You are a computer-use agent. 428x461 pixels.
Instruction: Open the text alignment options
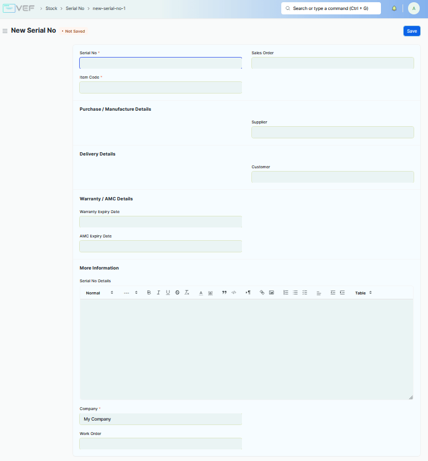pyautogui.click(x=318, y=293)
